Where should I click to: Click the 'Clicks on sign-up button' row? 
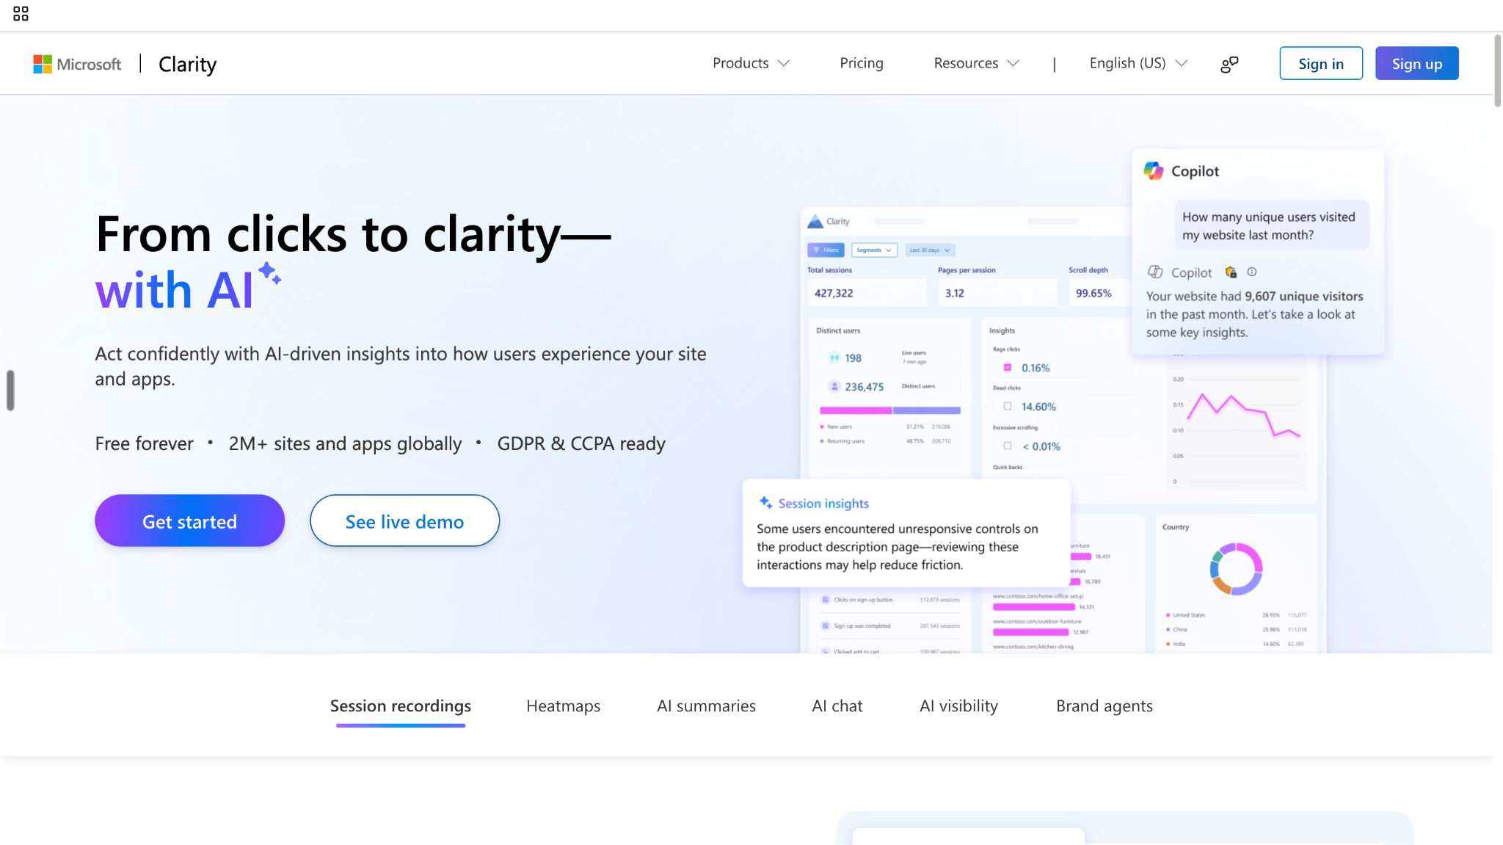point(890,600)
